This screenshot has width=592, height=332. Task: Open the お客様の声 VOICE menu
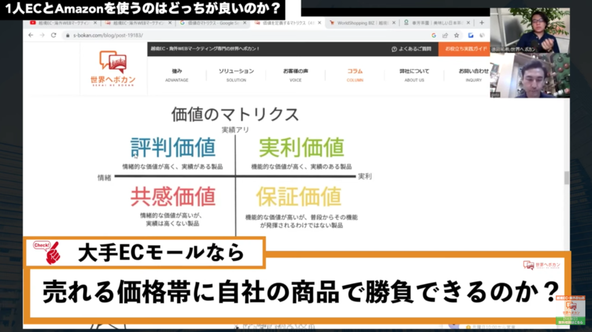point(295,75)
